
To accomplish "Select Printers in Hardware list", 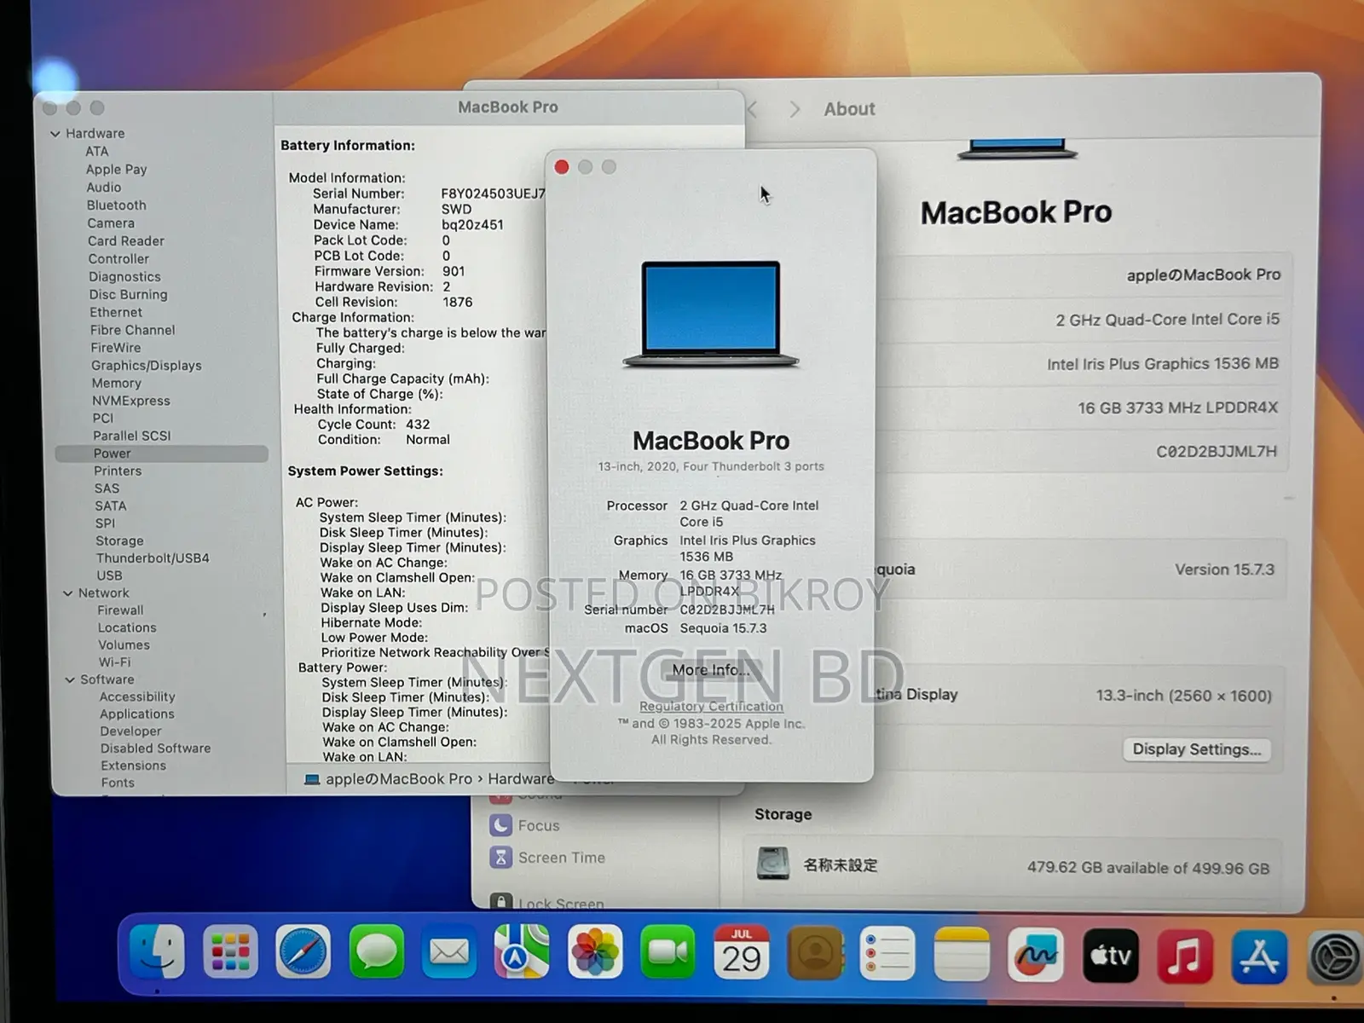I will tap(118, 471).
